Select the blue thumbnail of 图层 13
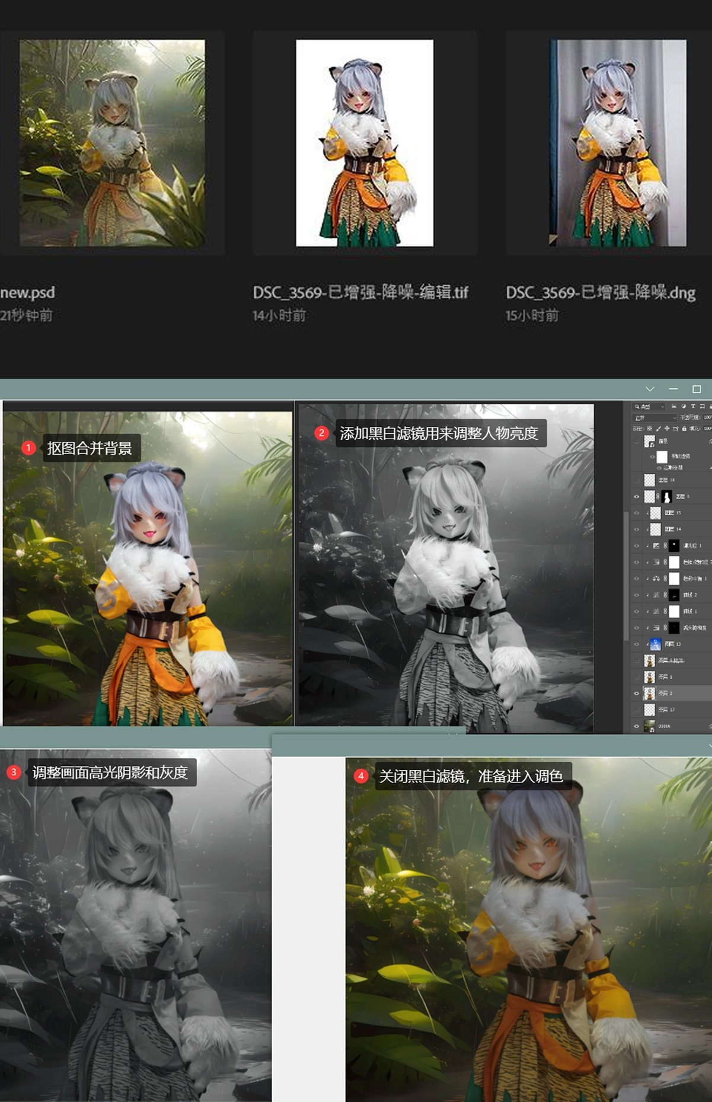Screen dimensions: 712x1102 (x=656, y=644)
